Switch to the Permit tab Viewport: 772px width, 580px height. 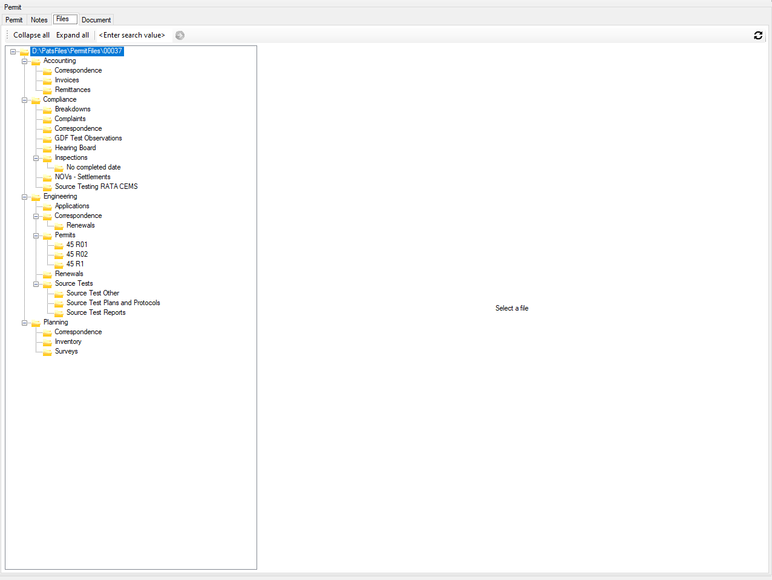coord(14,19)
